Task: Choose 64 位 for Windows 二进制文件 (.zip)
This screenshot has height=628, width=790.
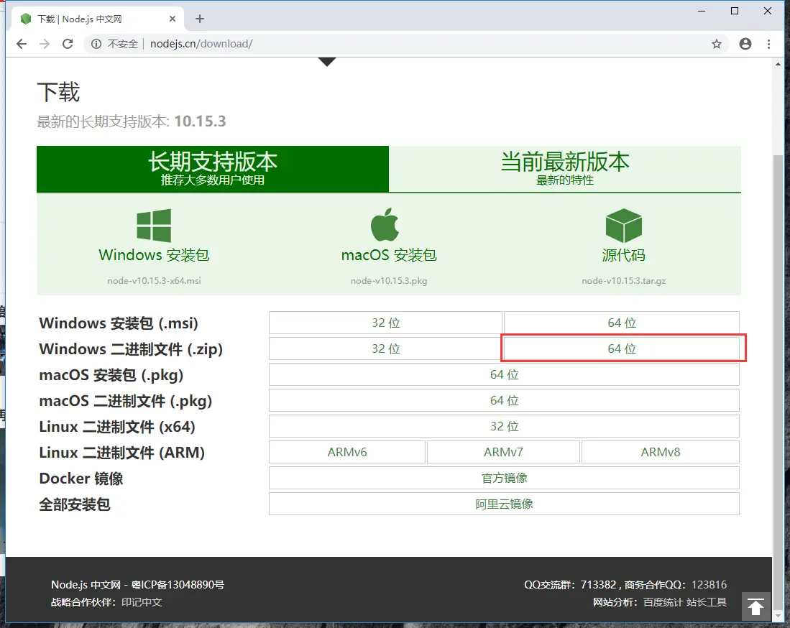Action: (x=622, y=348)
